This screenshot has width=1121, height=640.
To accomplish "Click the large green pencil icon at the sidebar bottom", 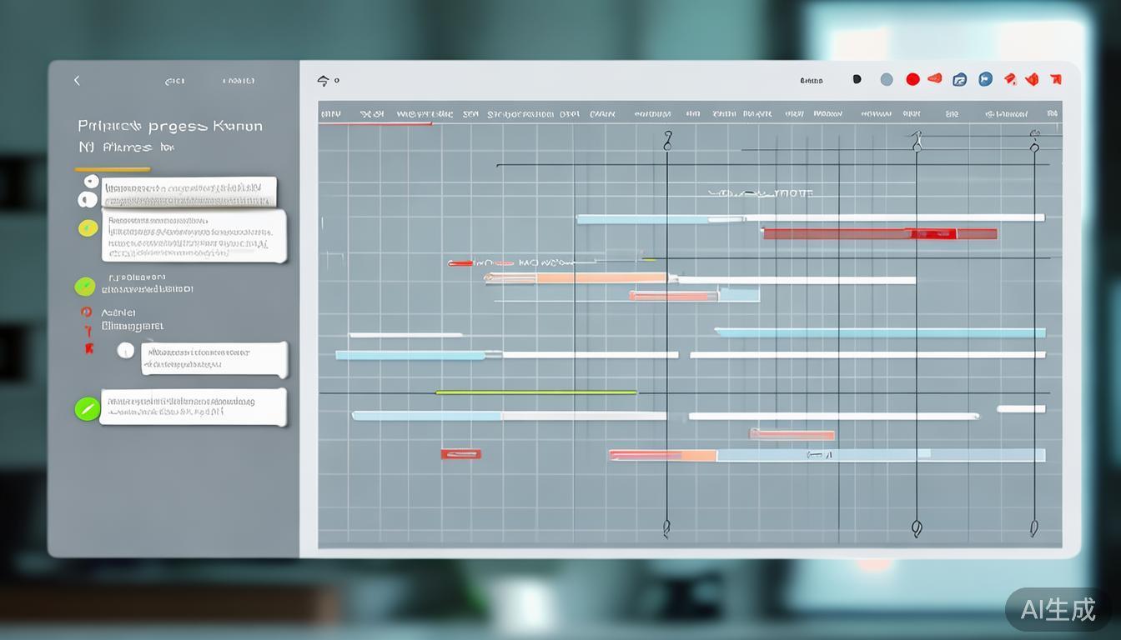I will [x=87, y=408].
